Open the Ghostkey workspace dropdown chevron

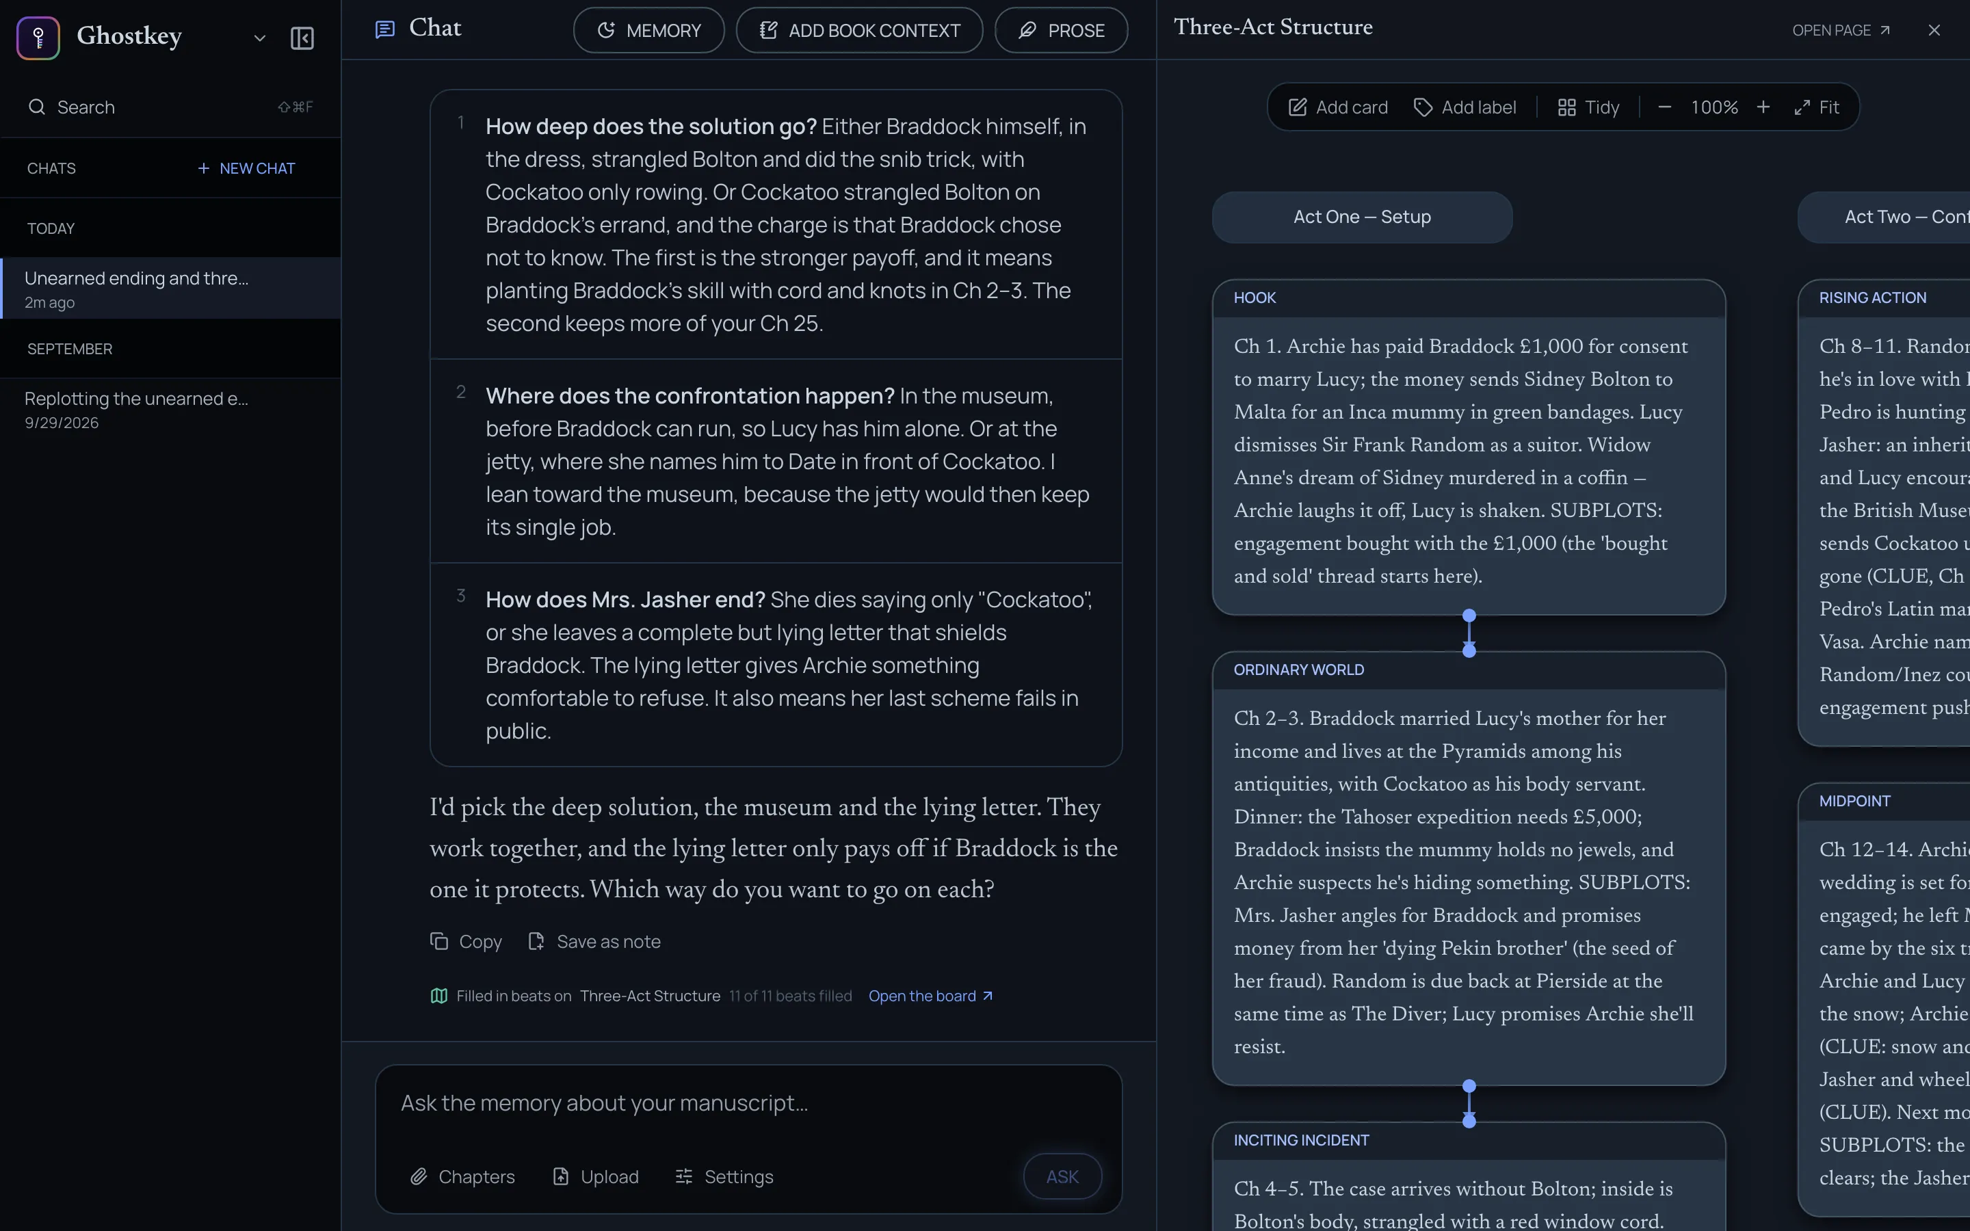260,38
